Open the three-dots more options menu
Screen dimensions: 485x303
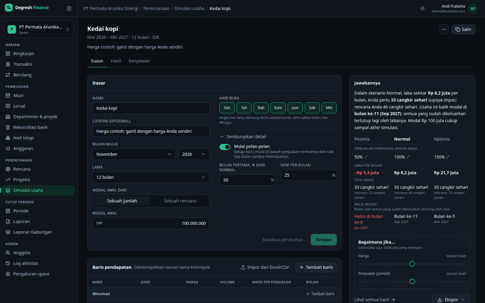pyautogui.click(x=444, y=29)
